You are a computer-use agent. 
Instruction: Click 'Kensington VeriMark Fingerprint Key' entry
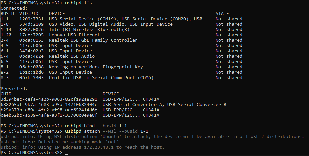[96, 67]
